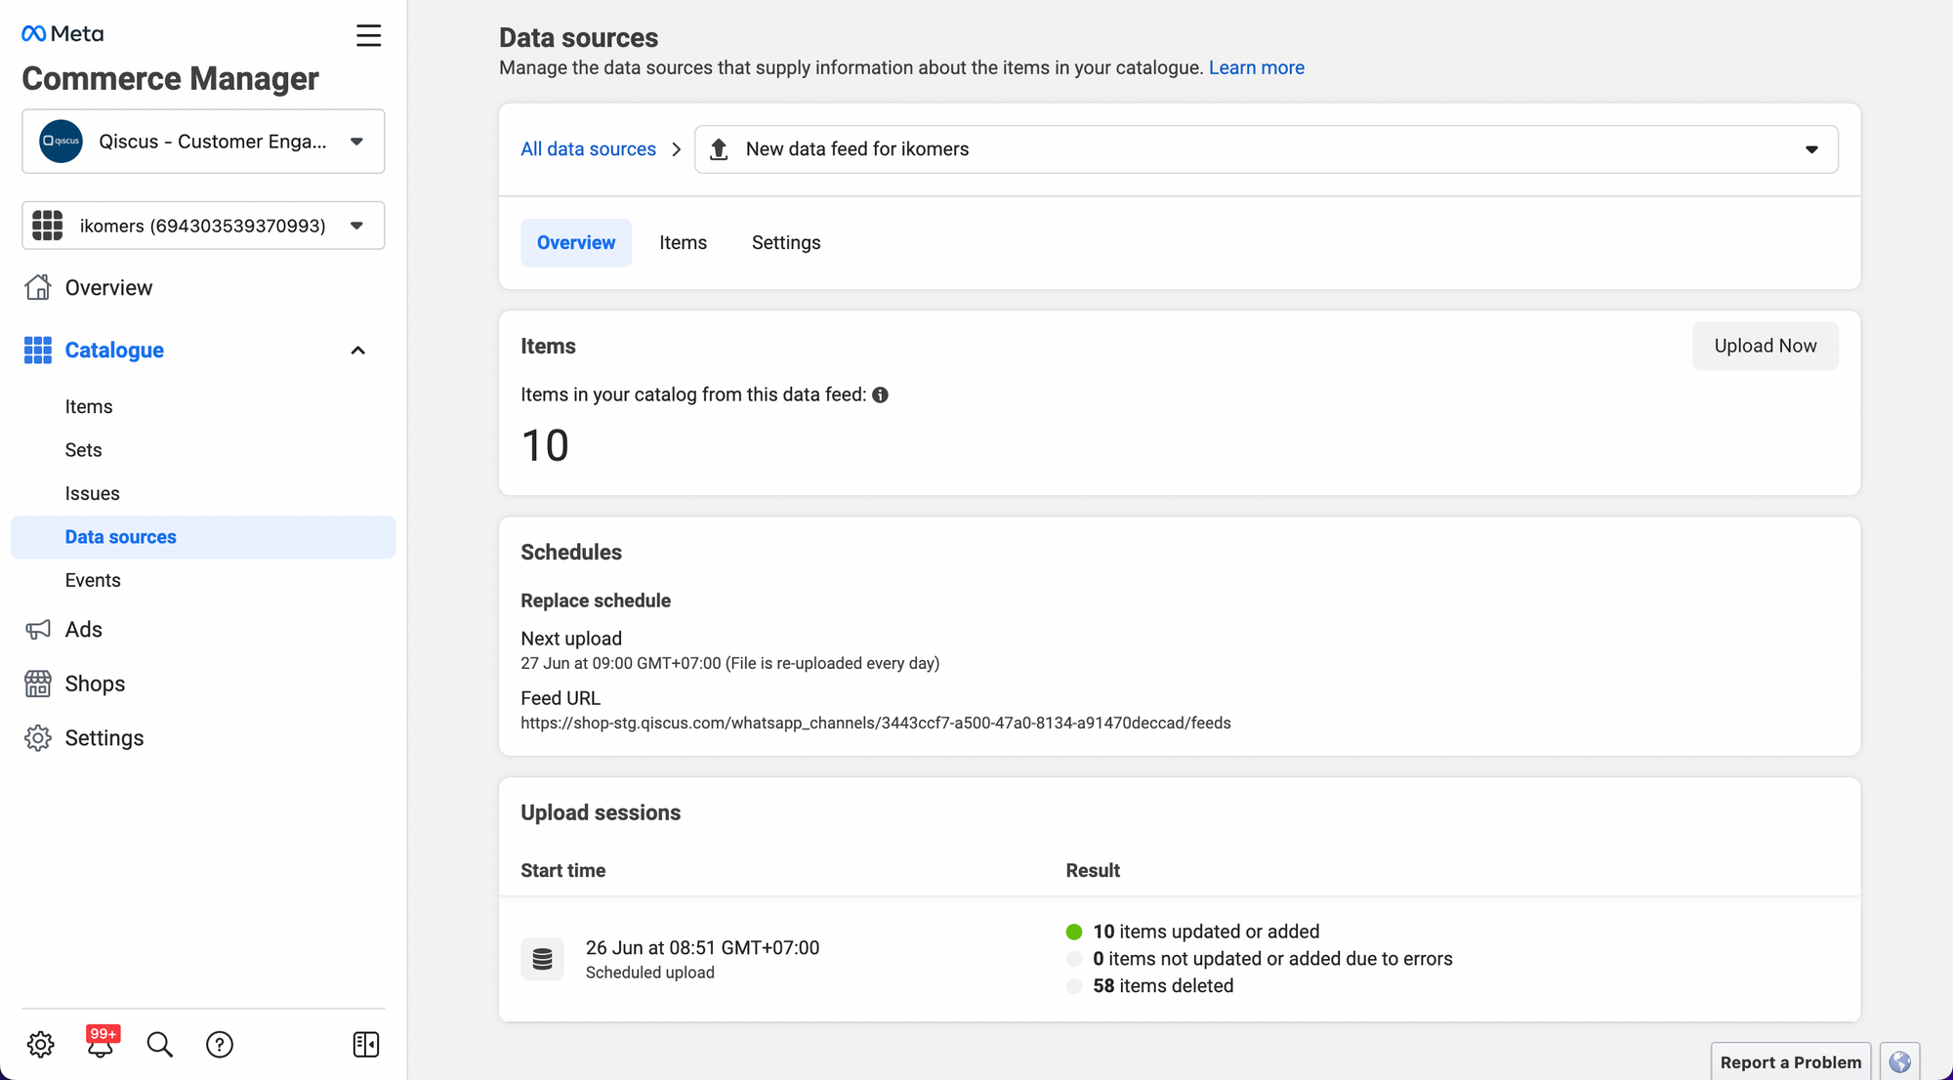Toggle the sidebar collapse panel icon
The width and height of the screenshot is (1953, 1080).
(x=365, y=1045)
